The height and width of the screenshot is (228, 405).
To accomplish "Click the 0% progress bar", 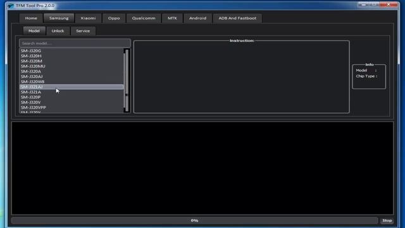I will point(194,220).
